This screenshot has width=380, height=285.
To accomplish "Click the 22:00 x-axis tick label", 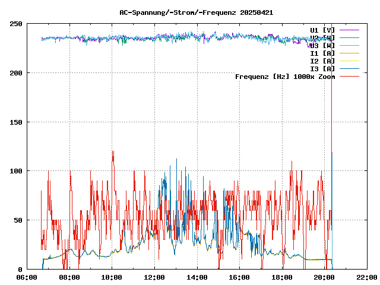I will [366, 277].
